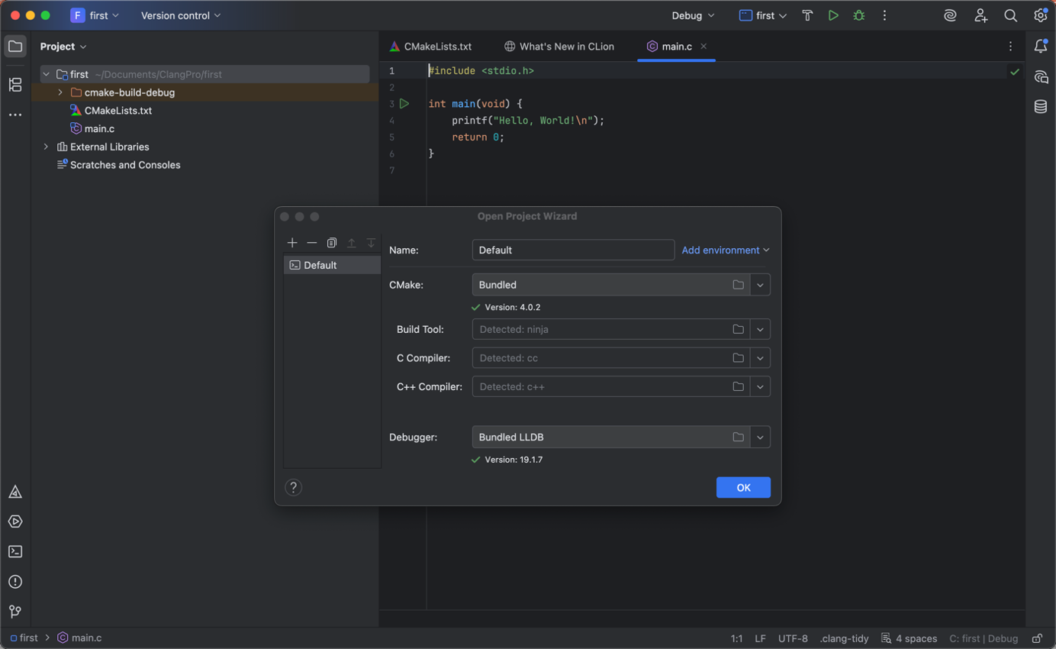Open the Git tool window icon
1056x649 pixels.
click(15, 612)
